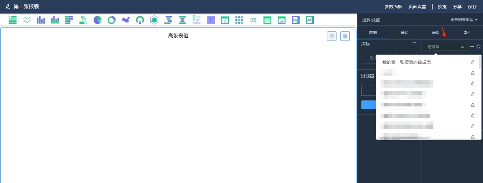Add an image picture widget
The height and width of the screenshot is (183, 483).
pos(281,20)
